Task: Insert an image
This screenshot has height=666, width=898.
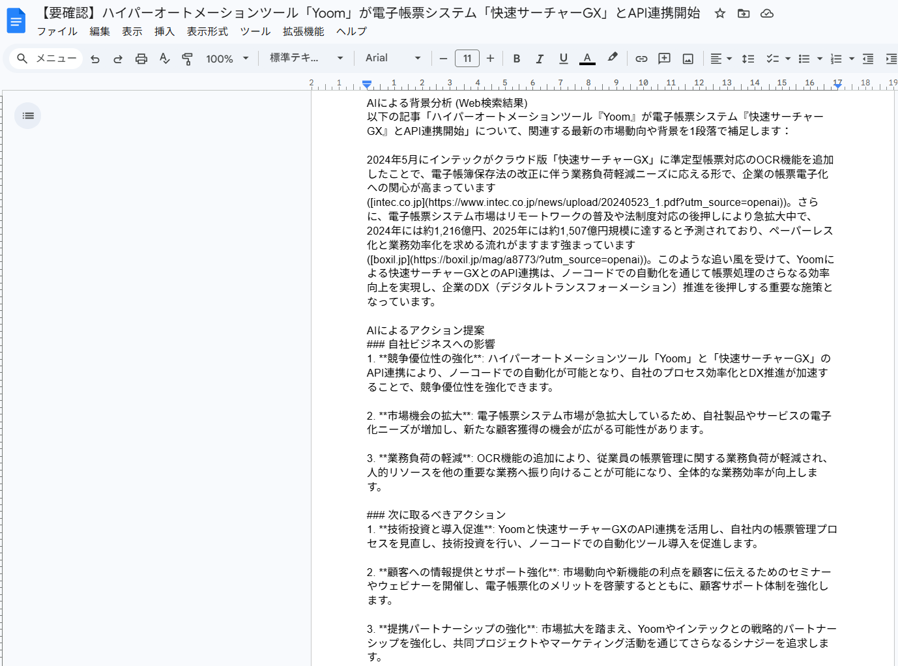Action: tap(688, 59)
